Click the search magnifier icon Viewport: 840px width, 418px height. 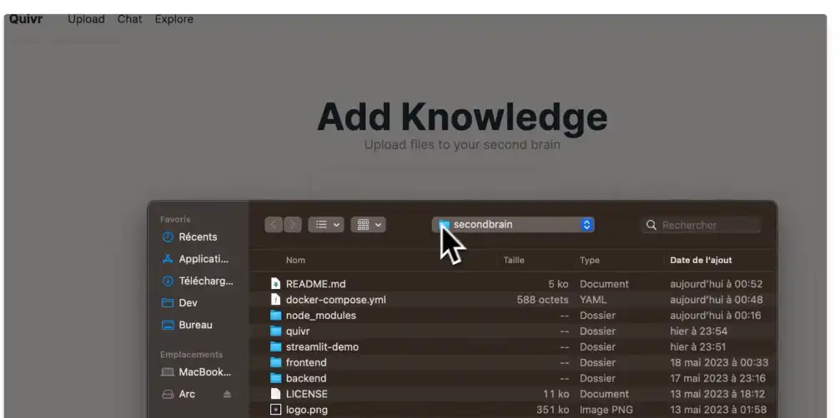coord(651,225)
